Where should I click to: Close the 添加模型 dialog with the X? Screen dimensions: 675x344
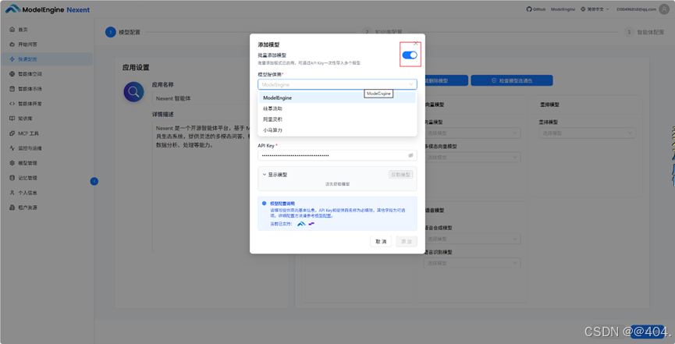click(x=415, y=44)
